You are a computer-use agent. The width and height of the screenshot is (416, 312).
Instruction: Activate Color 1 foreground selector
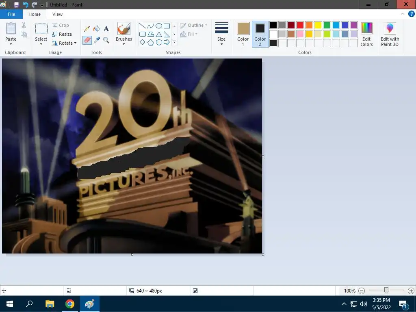coord(243,34)
